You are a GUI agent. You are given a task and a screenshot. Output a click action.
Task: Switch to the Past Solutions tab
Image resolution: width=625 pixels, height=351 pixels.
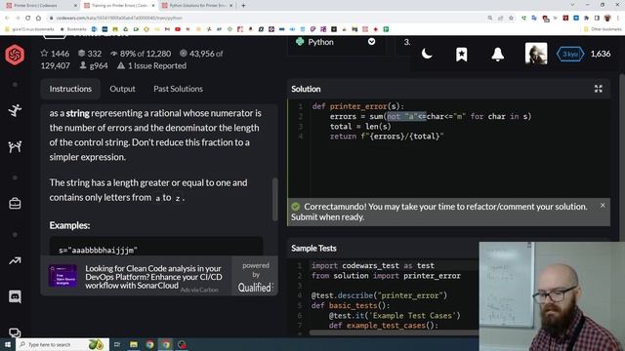[178, 89]
